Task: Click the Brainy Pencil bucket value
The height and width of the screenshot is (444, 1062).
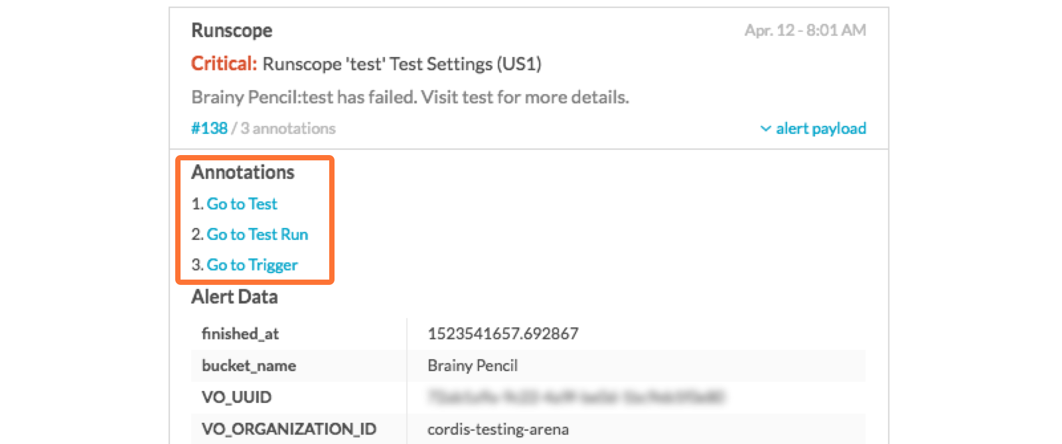Action: (x=473, y=365)
